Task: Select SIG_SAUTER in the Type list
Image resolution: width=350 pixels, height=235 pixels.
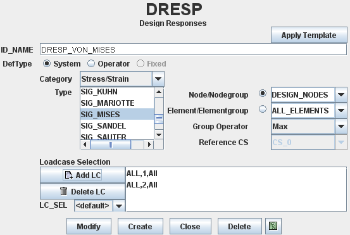Action: click(117, 136)
